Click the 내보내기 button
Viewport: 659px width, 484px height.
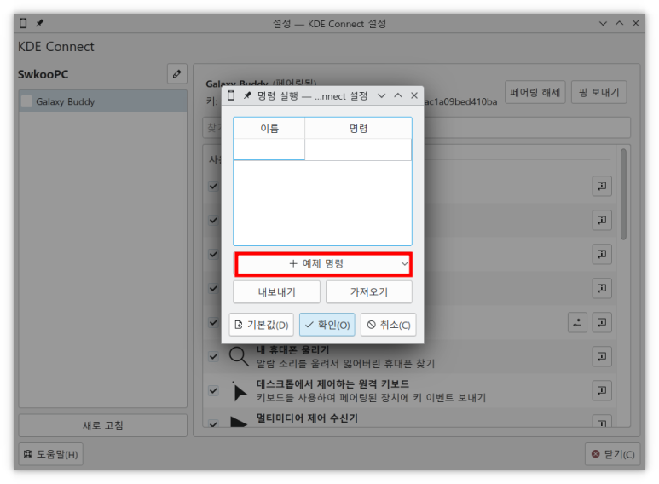click(276, 292)
